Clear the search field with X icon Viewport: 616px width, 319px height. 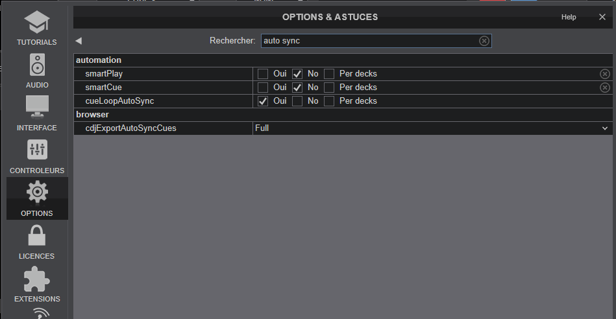pyautogui.click(x=484, y=41)
